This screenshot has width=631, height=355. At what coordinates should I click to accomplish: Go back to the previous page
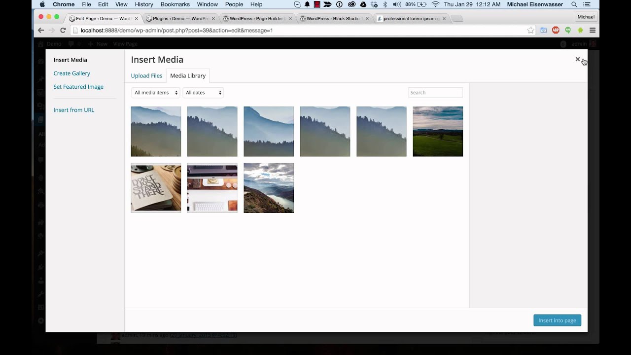(41, 30)
